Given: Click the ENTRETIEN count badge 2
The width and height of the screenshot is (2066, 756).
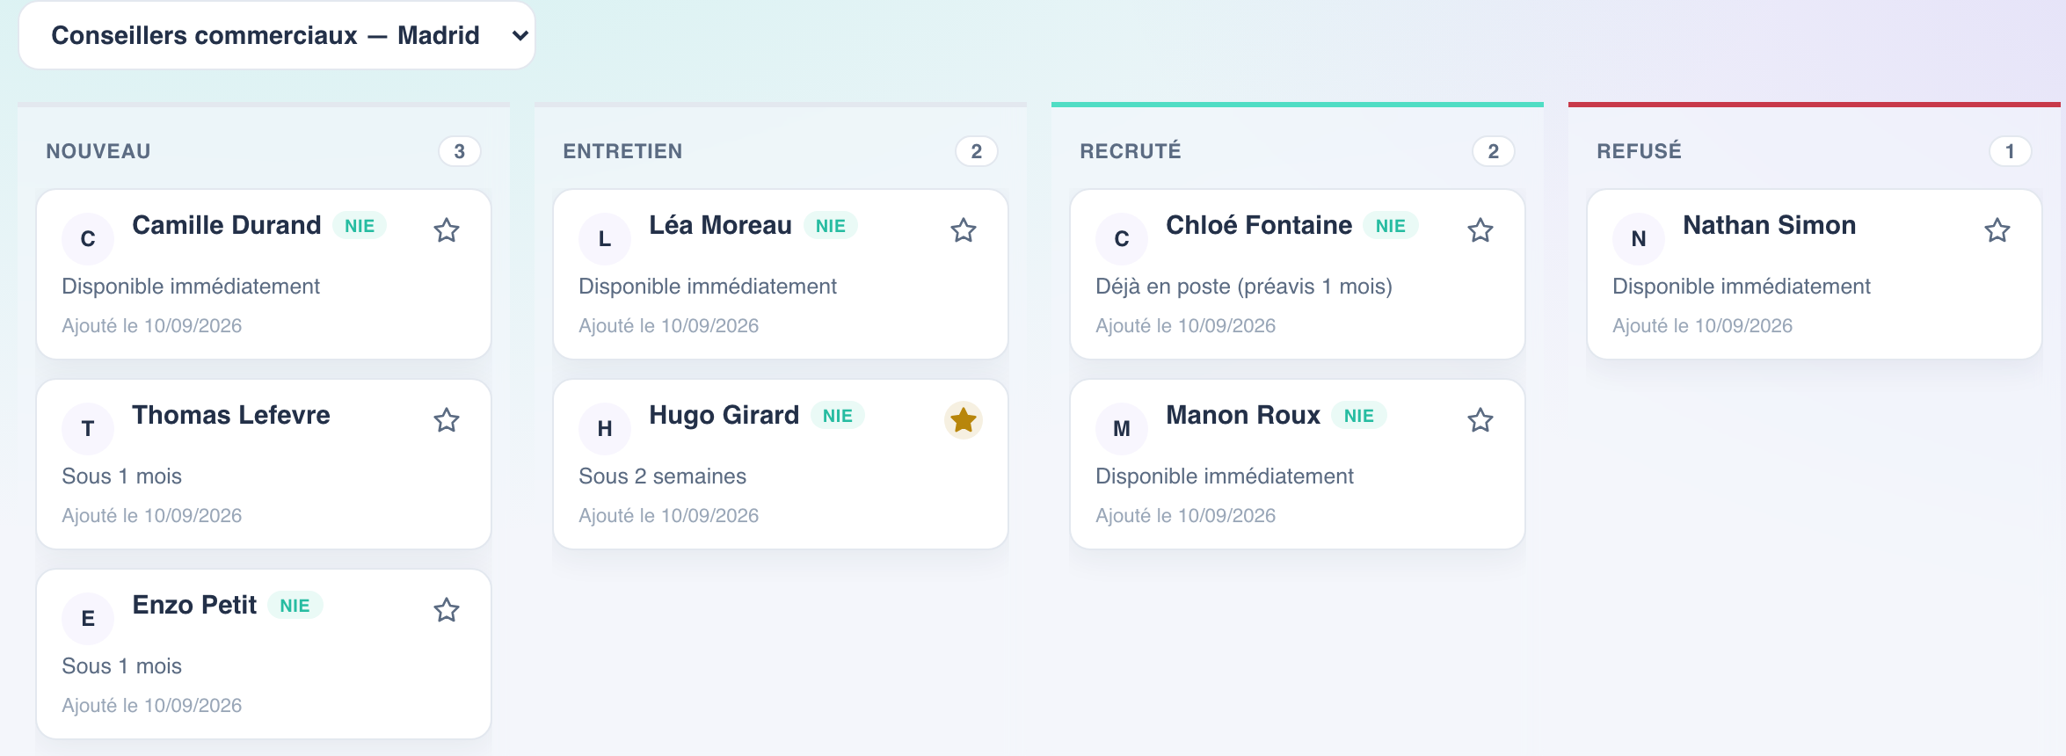Looking at the screenshot, I should click(x=977, y=151).
